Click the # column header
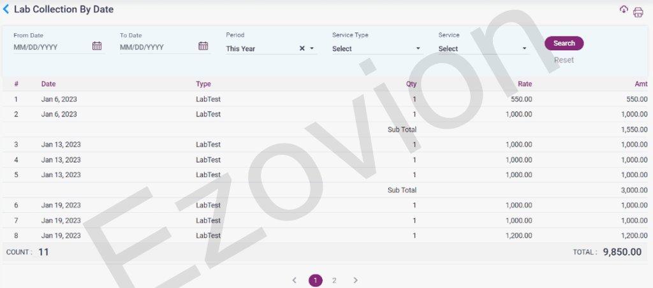Viewport: 653px width, 288px height. tap(16, 84)
